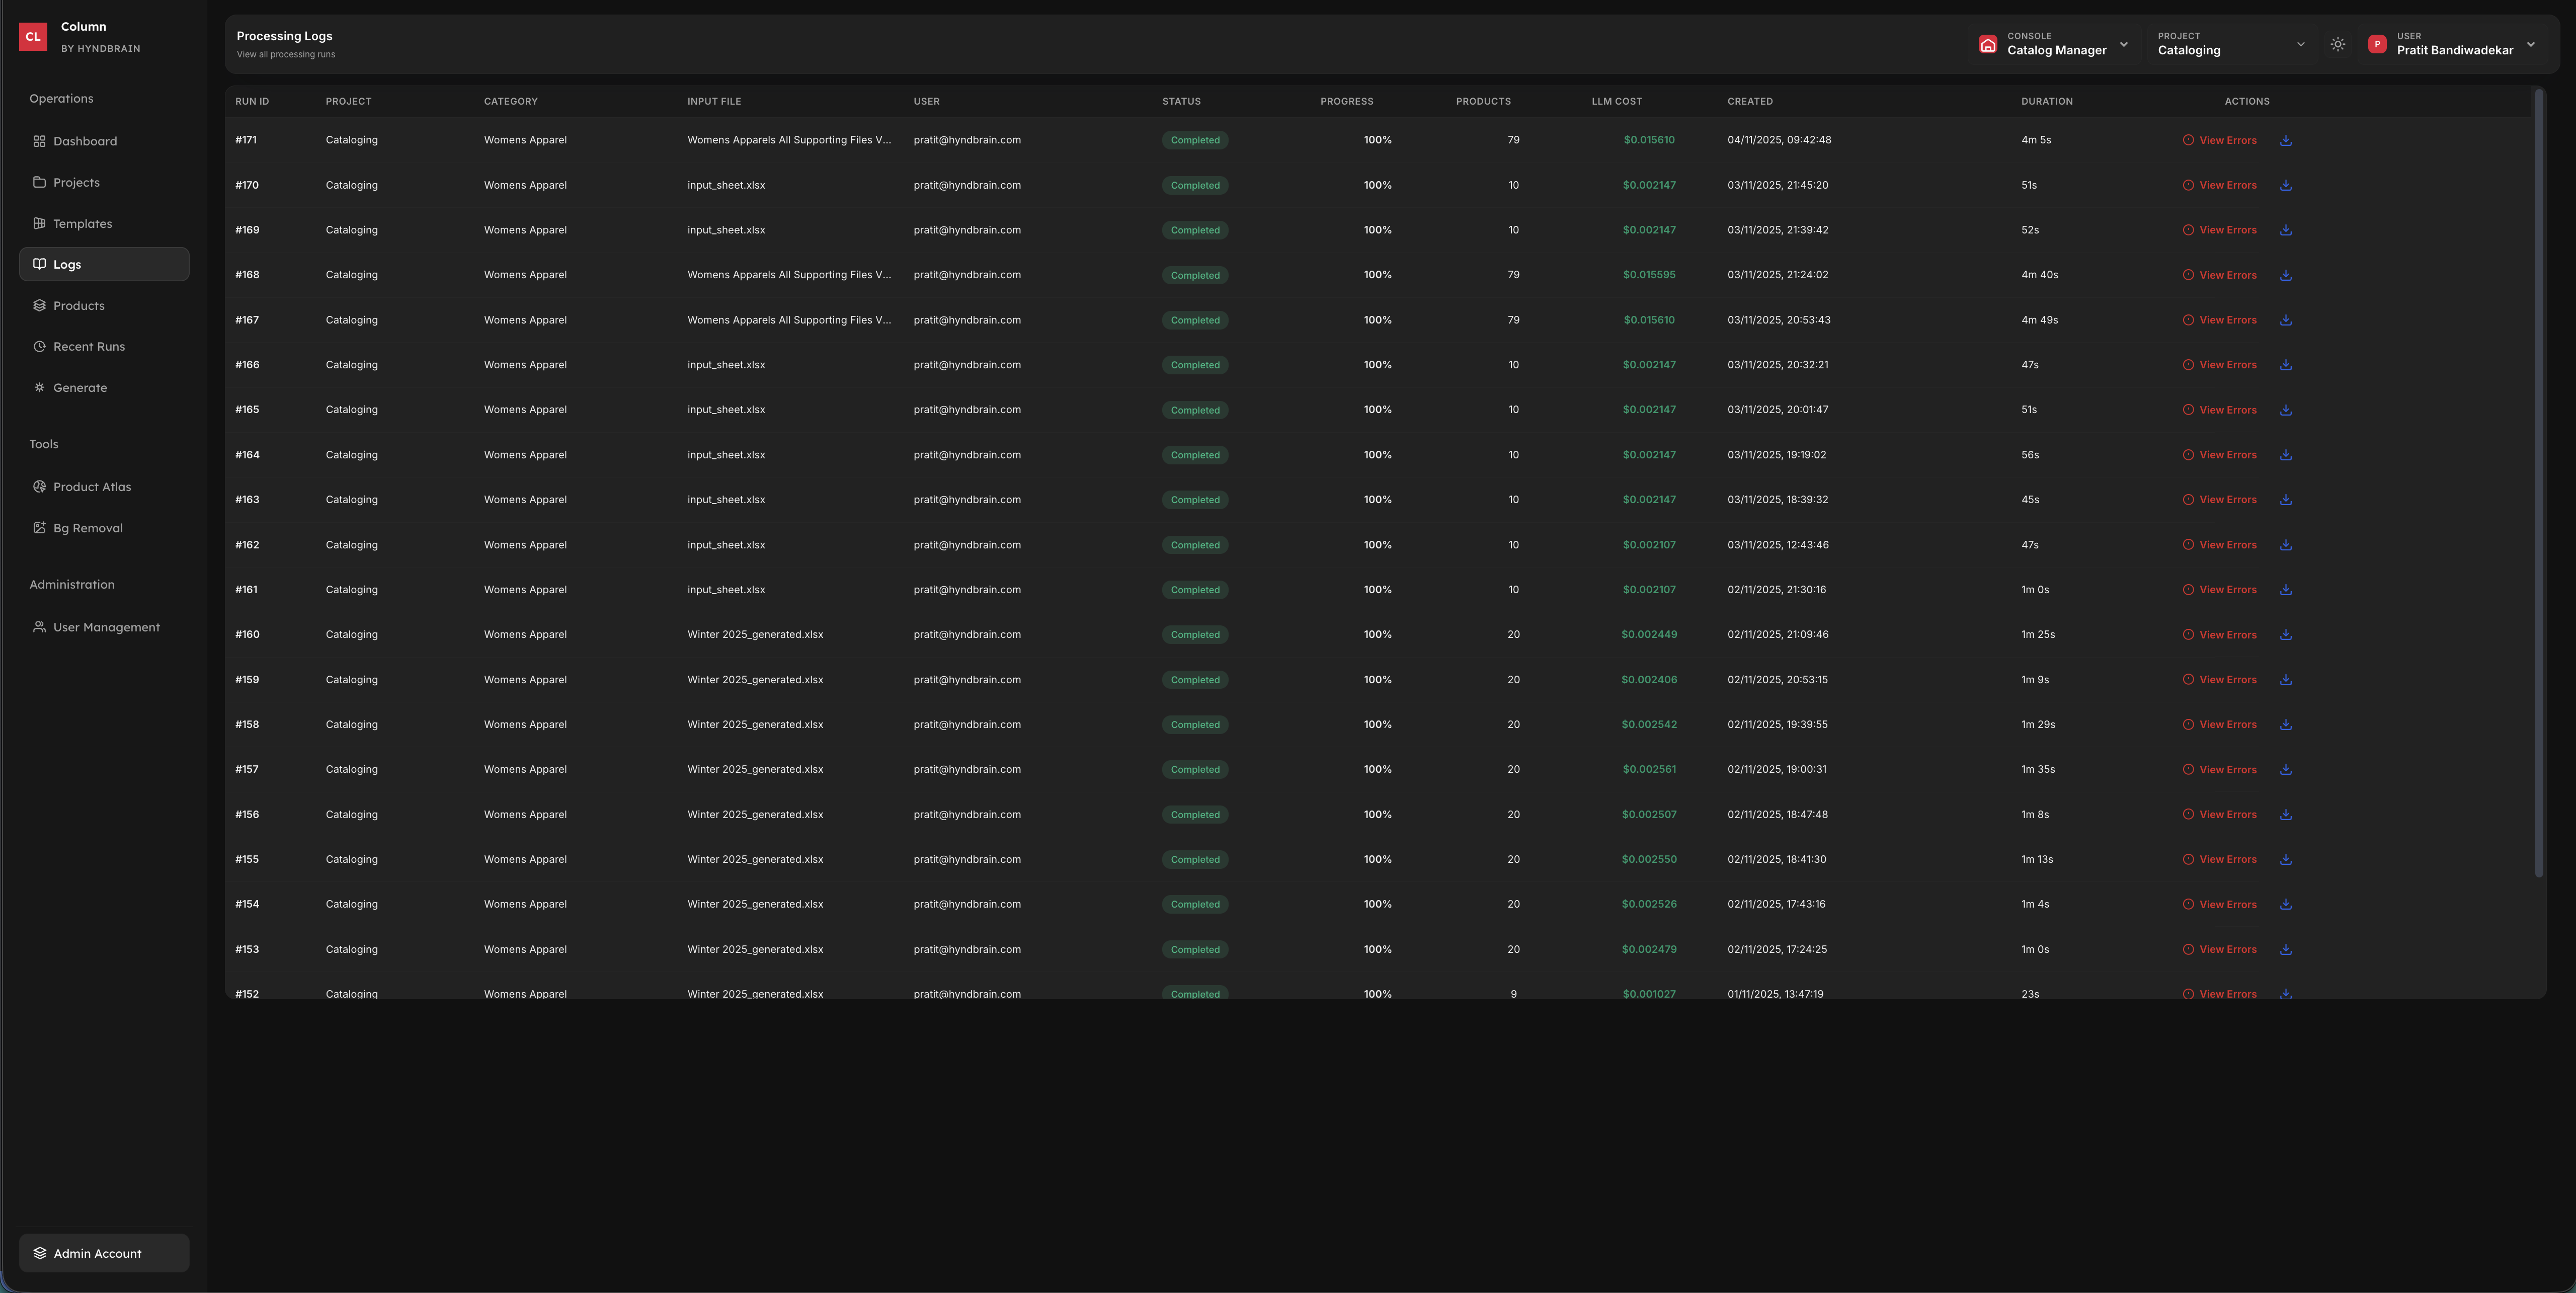Click Admin Account at sidebar bottom

click(x=97, y=1252)
